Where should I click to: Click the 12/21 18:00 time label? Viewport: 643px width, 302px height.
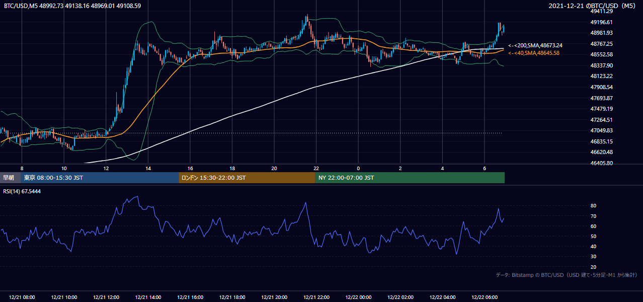coord(232,297)
